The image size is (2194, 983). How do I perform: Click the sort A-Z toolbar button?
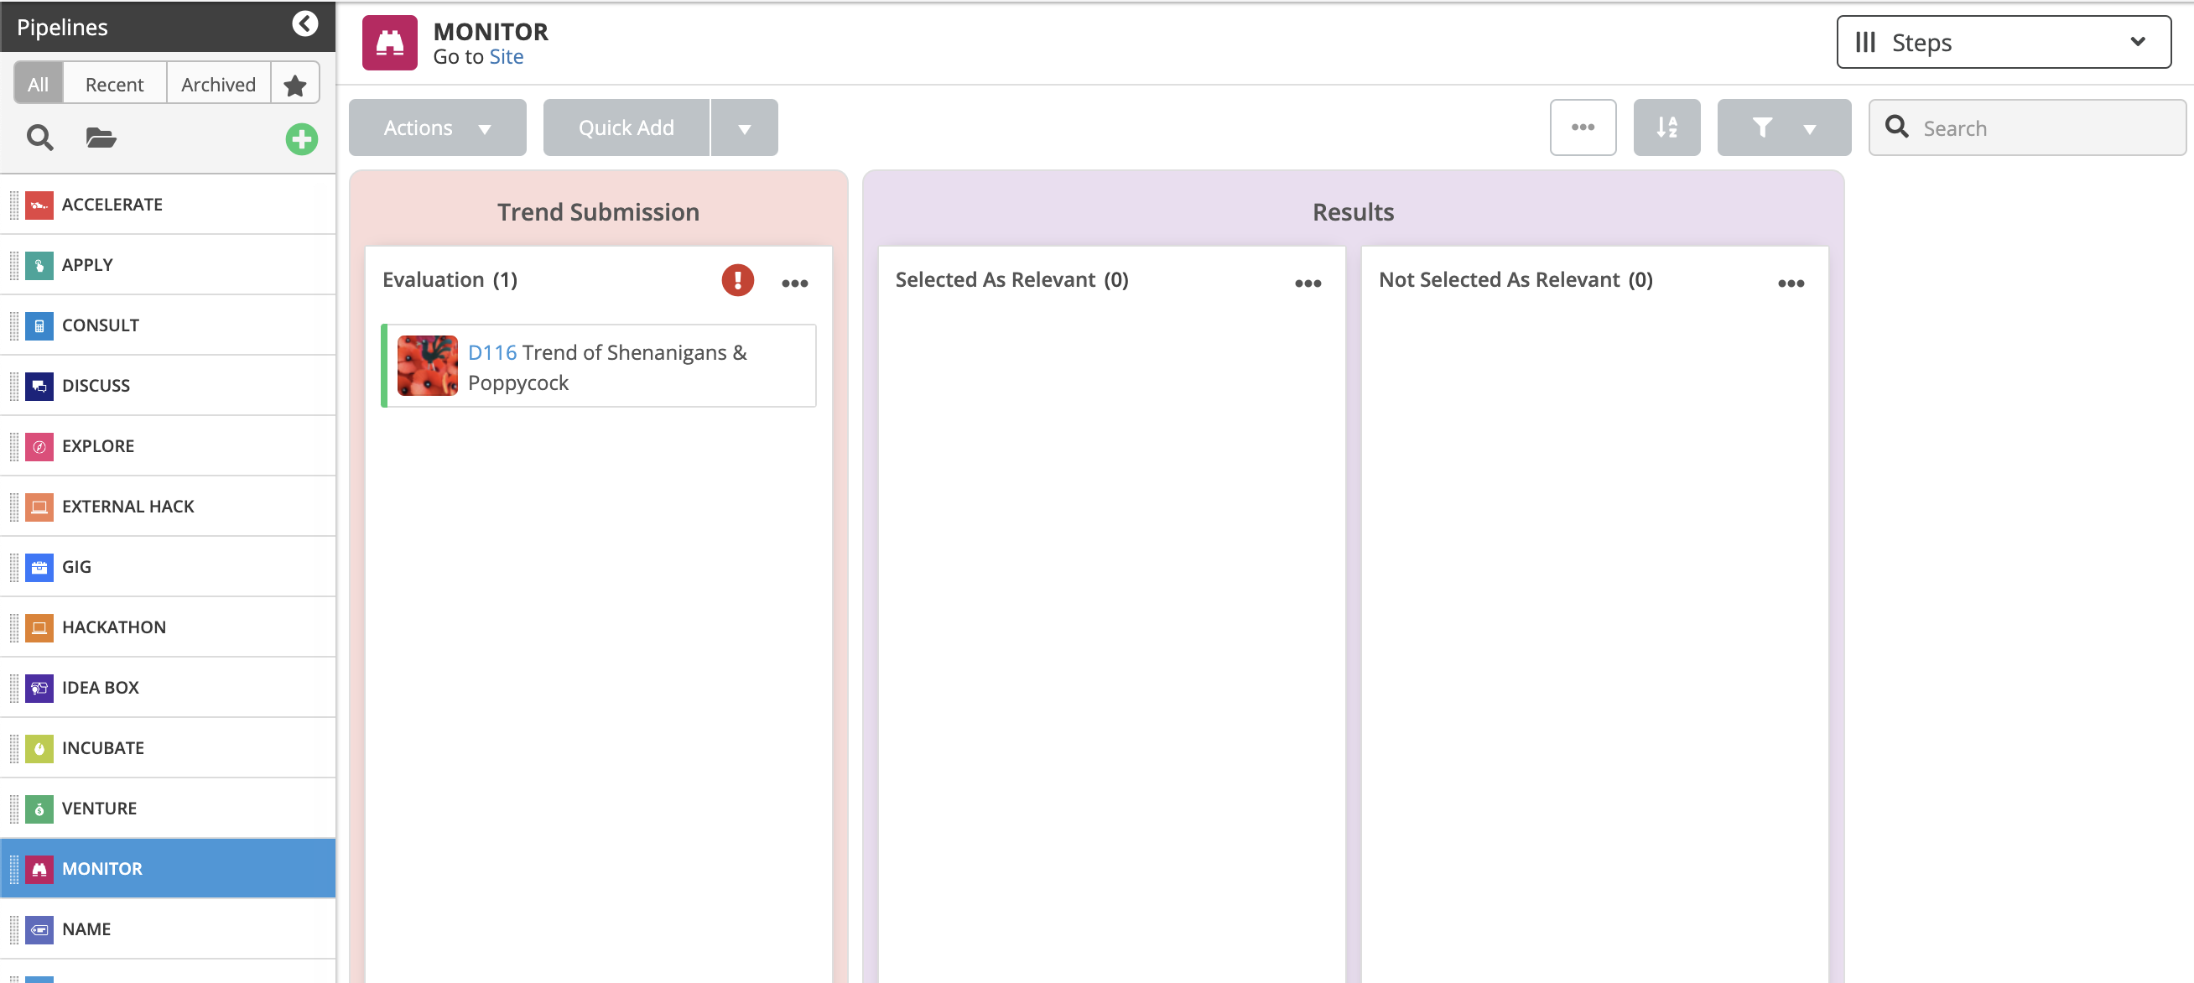coord(1666,127)
